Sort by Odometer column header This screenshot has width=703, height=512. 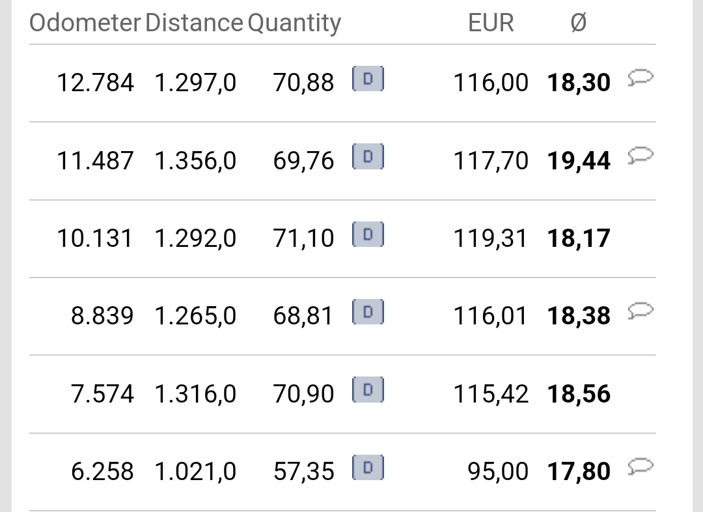[x=85, y=22]
